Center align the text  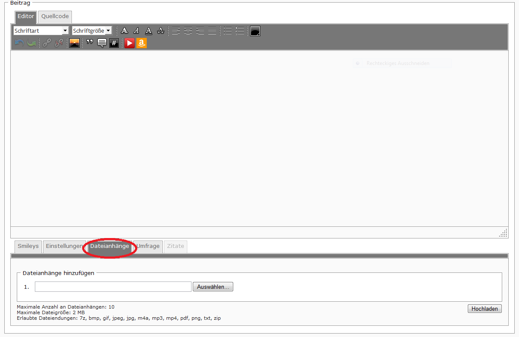(188, 31)
